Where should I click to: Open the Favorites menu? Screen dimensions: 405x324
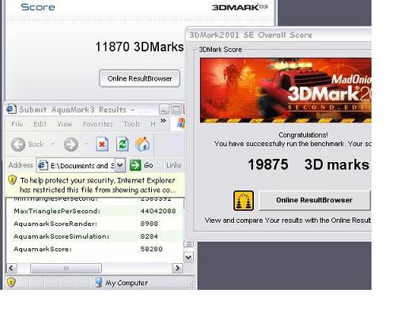[x=98, y=124]
